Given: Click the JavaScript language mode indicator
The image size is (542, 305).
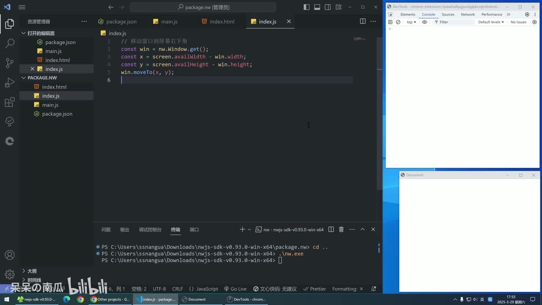Looking at the screenshot, I should [203, 289].
